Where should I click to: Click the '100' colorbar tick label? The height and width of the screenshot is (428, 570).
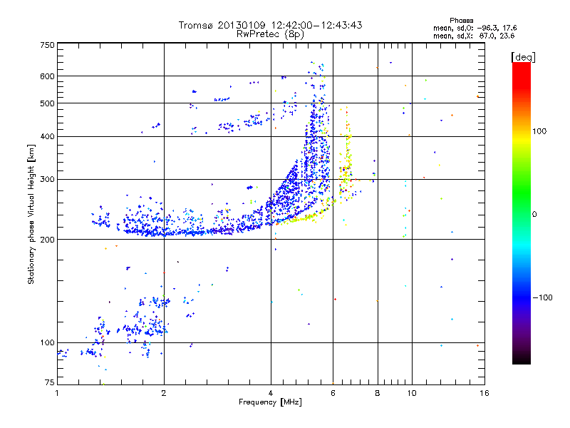click(x=539, y=131)
